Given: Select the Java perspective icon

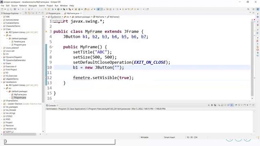Looking at the screenshot, I should (258, 9).
